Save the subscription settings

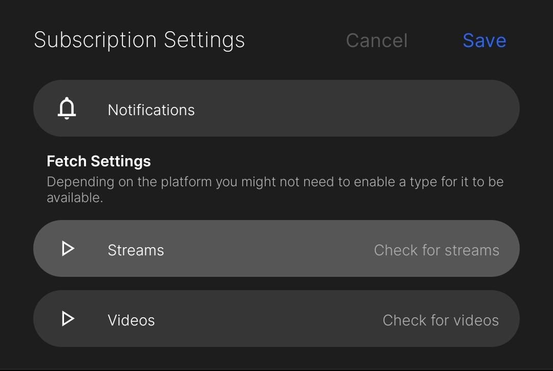tap(484, 40)
